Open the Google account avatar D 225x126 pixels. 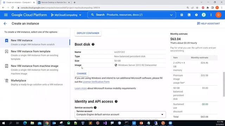[218, 15]
